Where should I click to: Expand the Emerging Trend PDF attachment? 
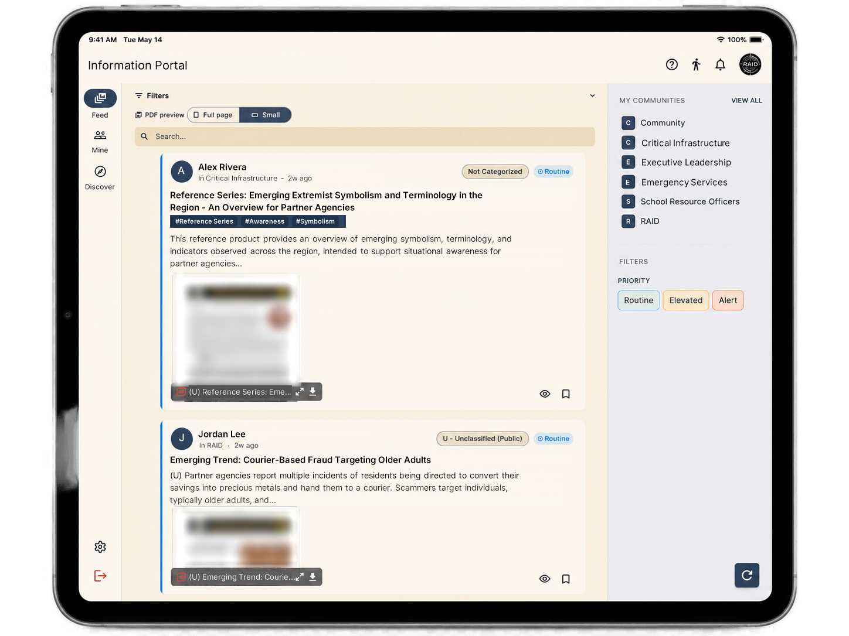coord(300,577)
